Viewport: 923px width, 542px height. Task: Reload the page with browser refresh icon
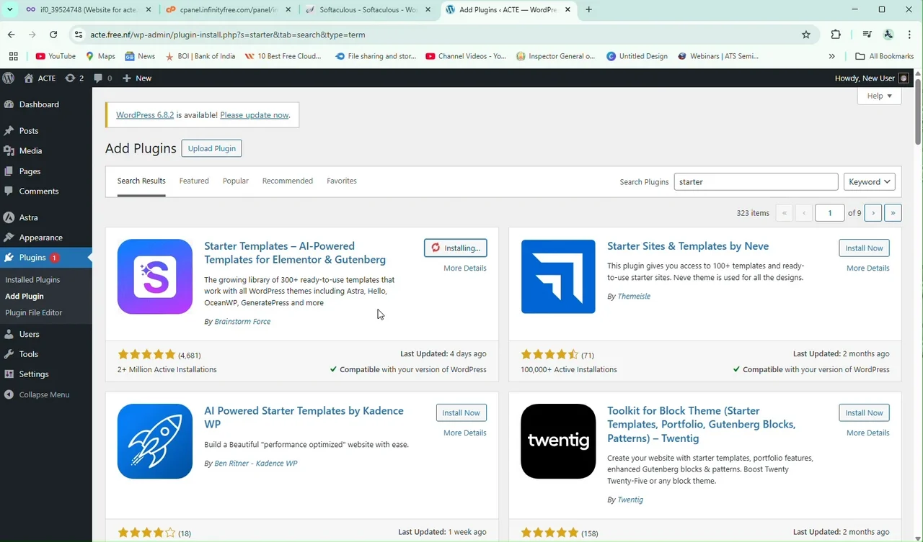tap(53, 35)
